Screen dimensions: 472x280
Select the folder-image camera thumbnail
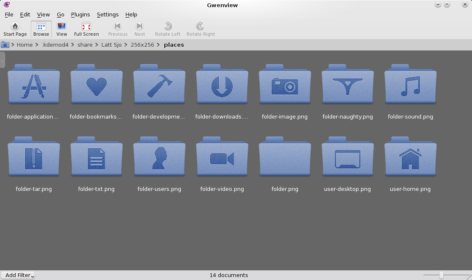285,84
